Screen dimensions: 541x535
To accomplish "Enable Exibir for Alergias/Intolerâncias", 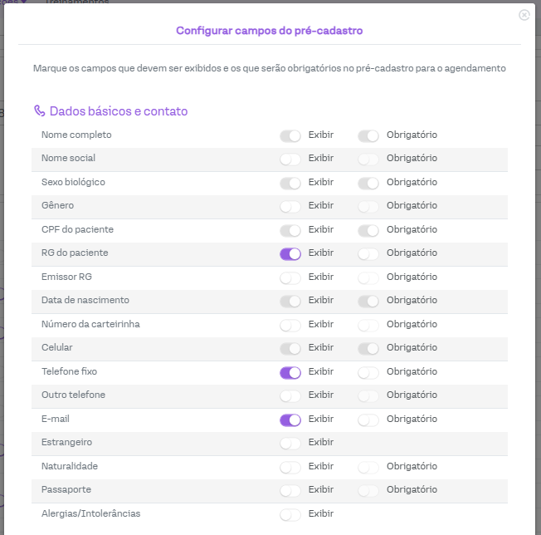I will click(290, 514).
